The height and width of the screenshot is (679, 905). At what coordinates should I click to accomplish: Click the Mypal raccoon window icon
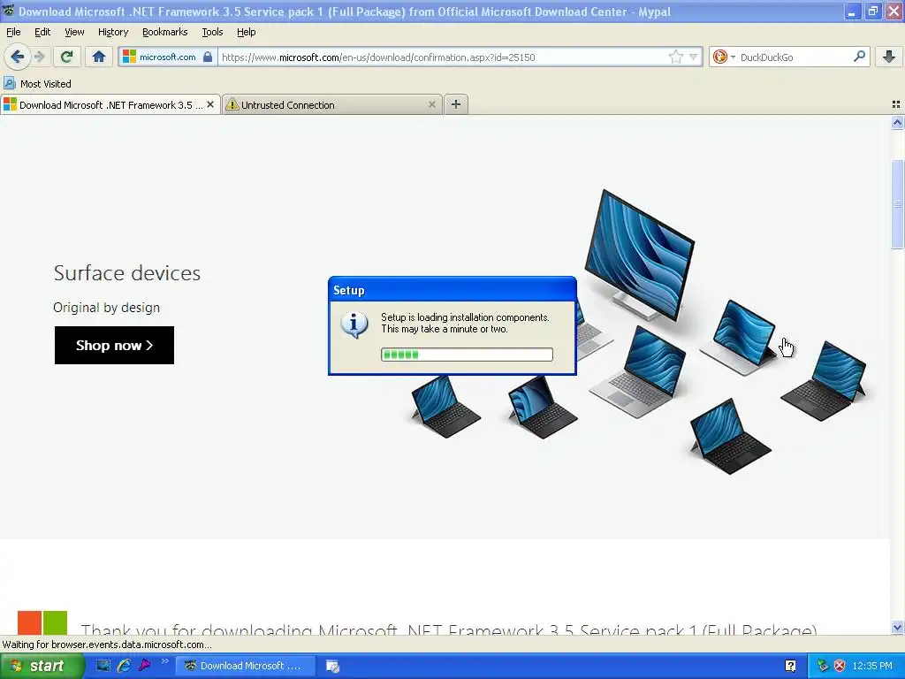pos(8,11)
